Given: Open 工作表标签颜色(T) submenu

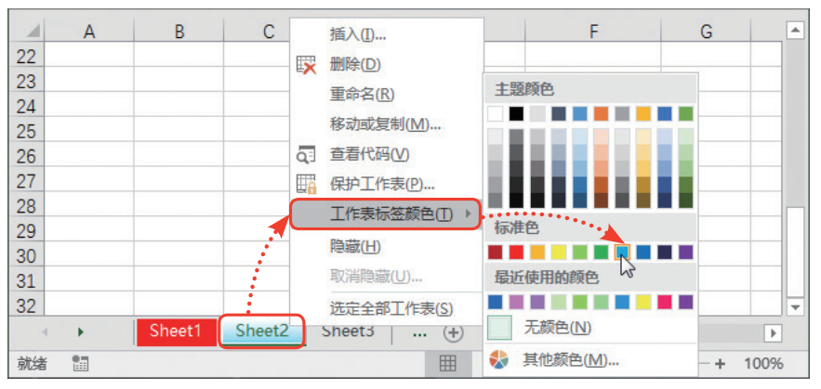Looking at the screenshot, I should coord(385,214).
